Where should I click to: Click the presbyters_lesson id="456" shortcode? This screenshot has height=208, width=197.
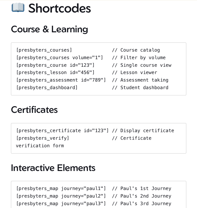coord(55,72)
